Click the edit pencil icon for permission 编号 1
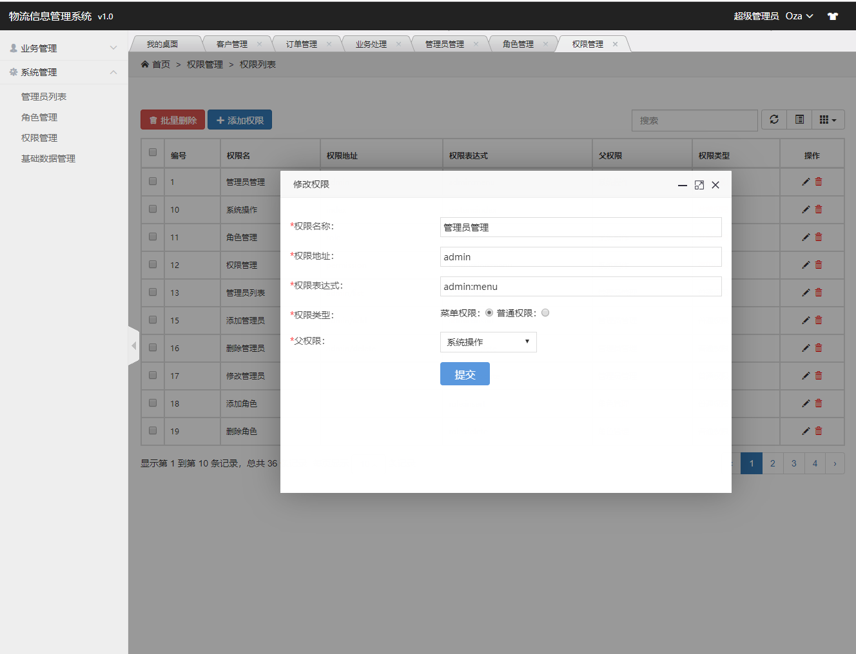856x654 pixels. click(x=805, y=181)
